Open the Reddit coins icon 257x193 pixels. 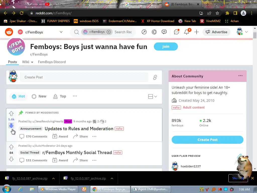154,32
